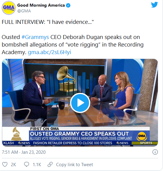
Task: Click the blue verified badge
Action: (x=68, y=5)
